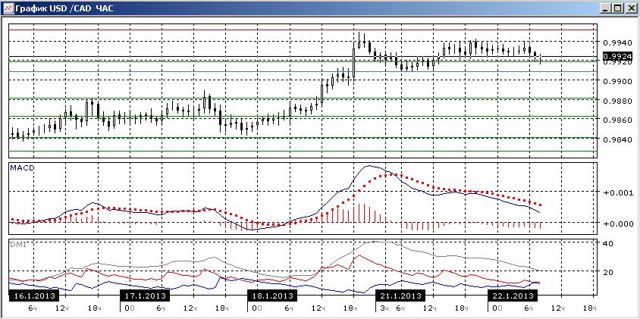Click the chart window icon in title bar
The width and height of the screenshot is (640, 319).
(x=8, y=8)
